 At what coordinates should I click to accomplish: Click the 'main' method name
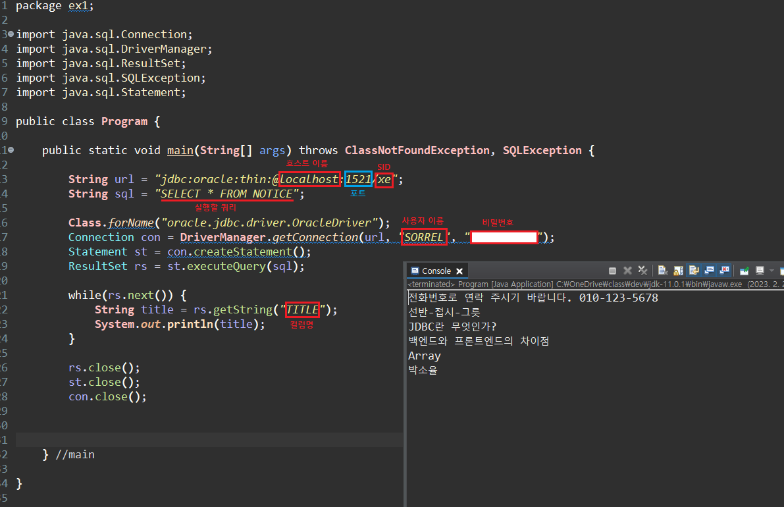tap(180, 151)
